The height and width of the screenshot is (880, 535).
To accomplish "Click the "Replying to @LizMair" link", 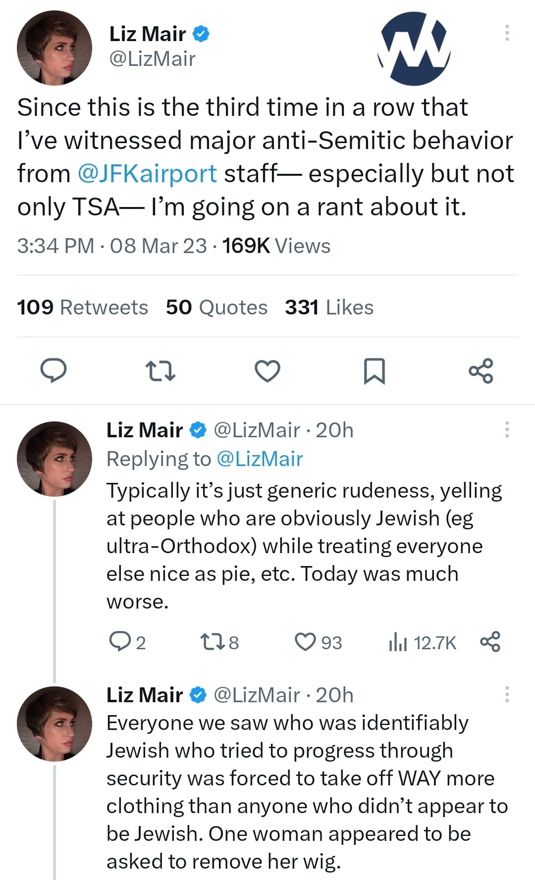I will 260,459.
